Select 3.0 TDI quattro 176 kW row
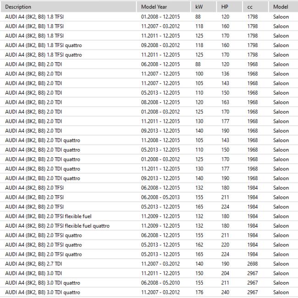Image resolution: width=298 pixels, height=298 pixels. tap(149, 293)
